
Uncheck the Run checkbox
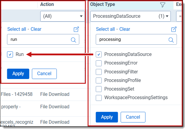click(10, 54)
